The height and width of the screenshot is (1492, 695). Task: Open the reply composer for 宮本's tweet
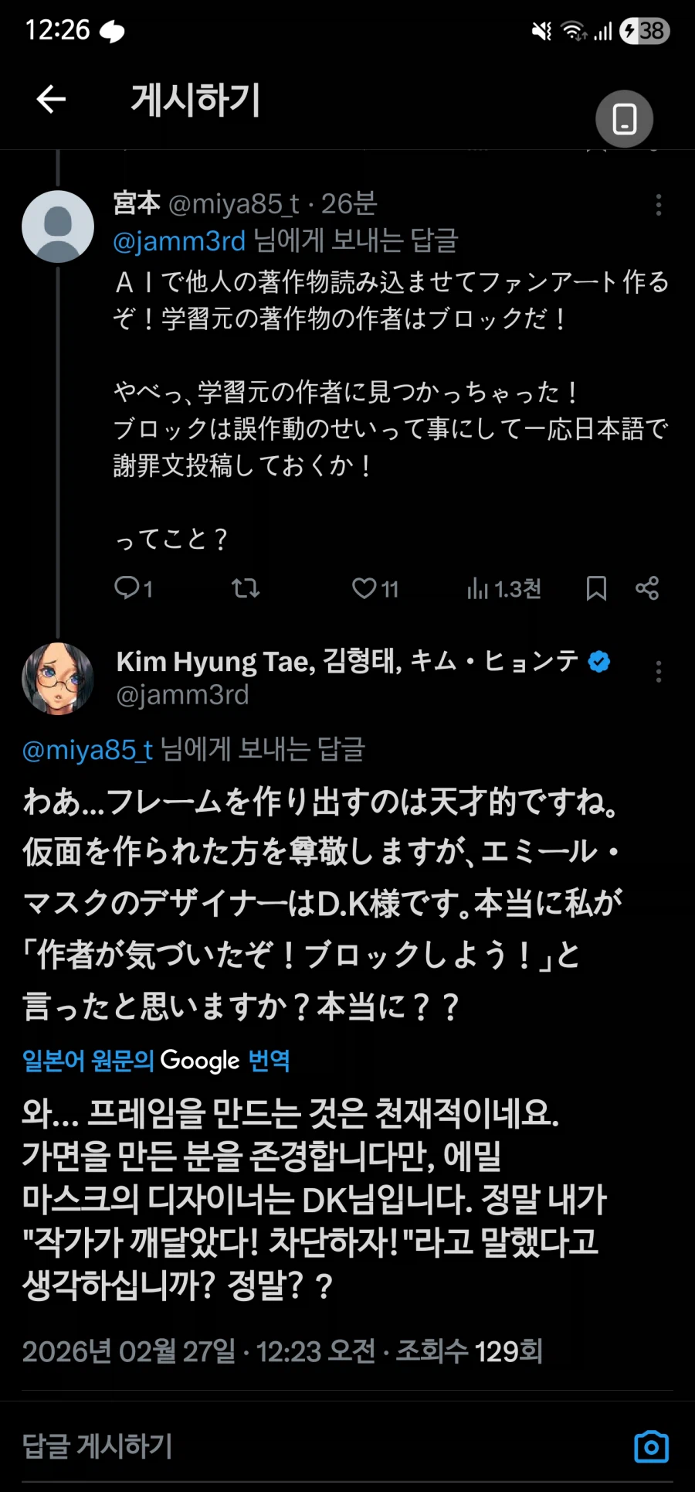[x=131, y=588]
